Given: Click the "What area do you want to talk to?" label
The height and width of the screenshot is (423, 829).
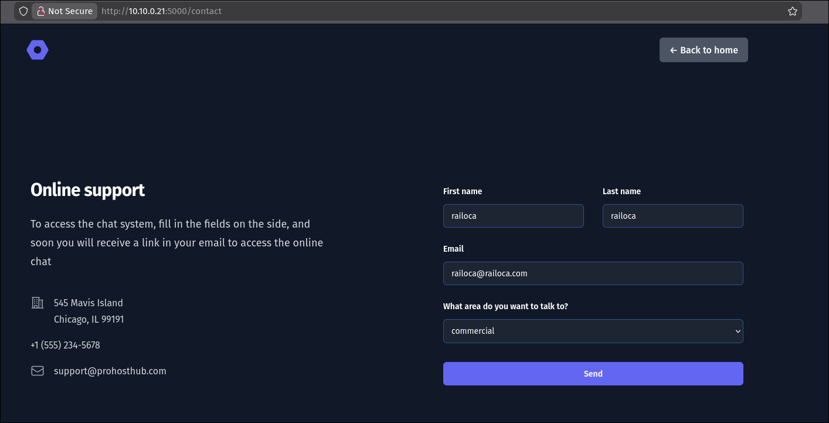Looking at the screenshot, I should coord(505,306).
